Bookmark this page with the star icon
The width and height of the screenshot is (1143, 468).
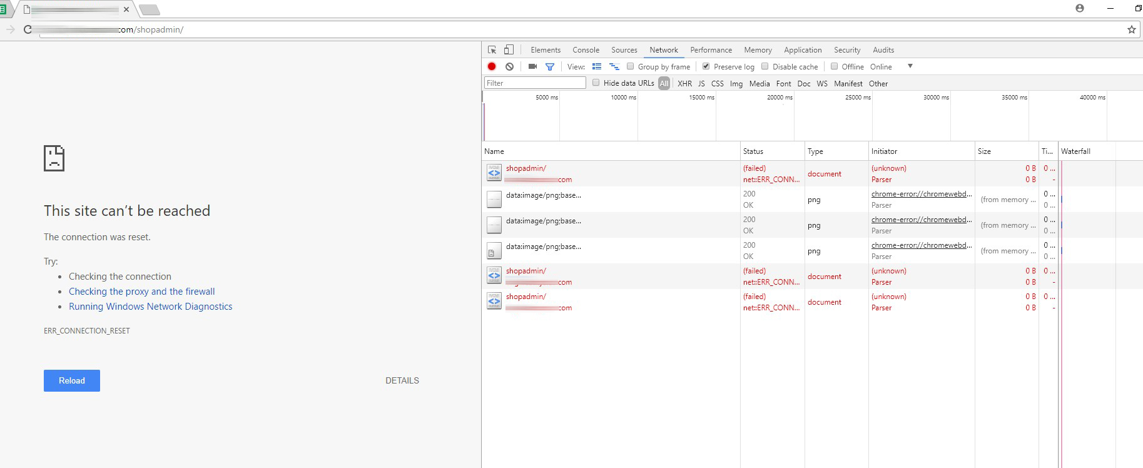[1131, 29]
